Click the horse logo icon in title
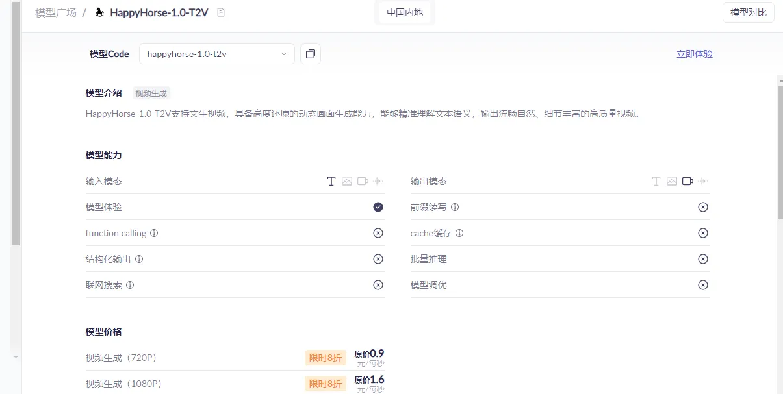The width and height of the screenshot is (783, 394). [x=99, y=12]
